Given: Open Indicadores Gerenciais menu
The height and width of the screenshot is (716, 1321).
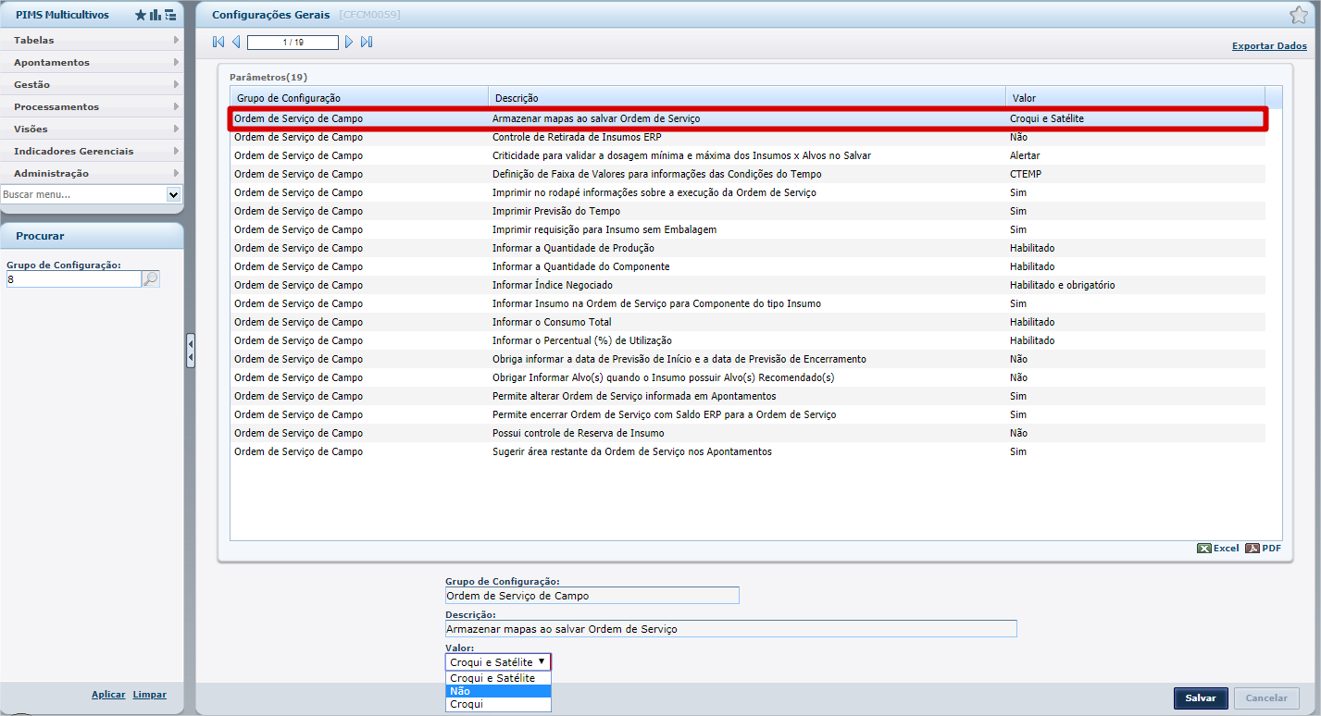Looking at the screenshot, I should 92,151.
